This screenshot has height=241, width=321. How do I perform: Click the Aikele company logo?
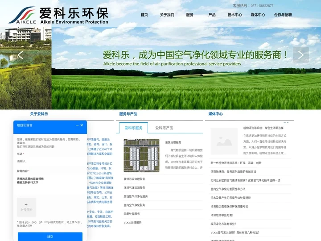click(x=58, y=16)
